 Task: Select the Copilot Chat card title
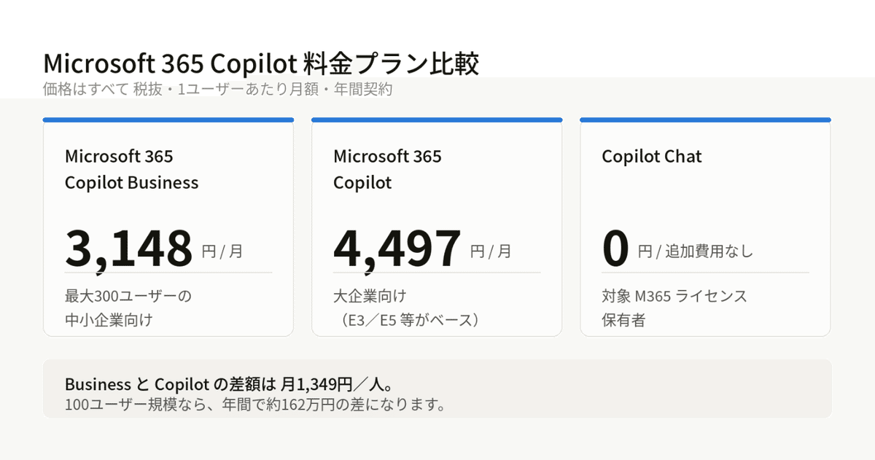click(652, 156)
